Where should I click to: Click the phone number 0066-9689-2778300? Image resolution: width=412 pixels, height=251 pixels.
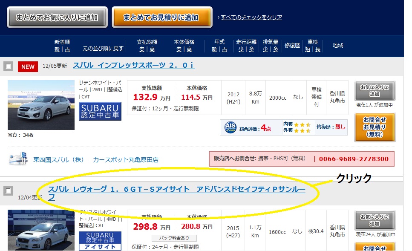[x=354, y=159]
